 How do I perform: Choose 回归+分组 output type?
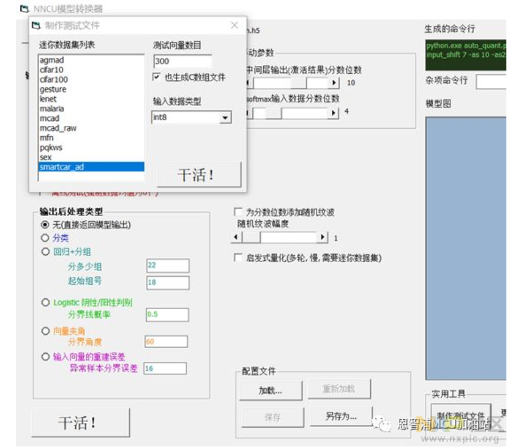[45, 252]
